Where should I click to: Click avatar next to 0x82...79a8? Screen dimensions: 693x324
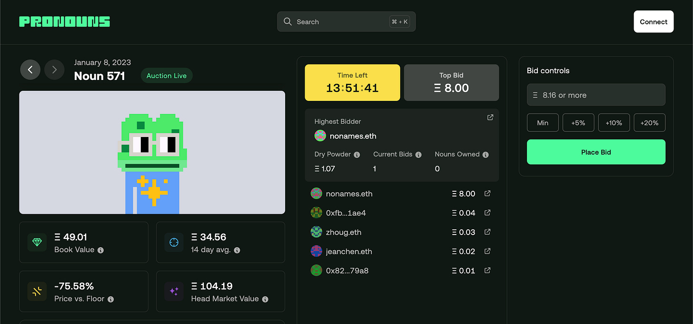point(316,270)
